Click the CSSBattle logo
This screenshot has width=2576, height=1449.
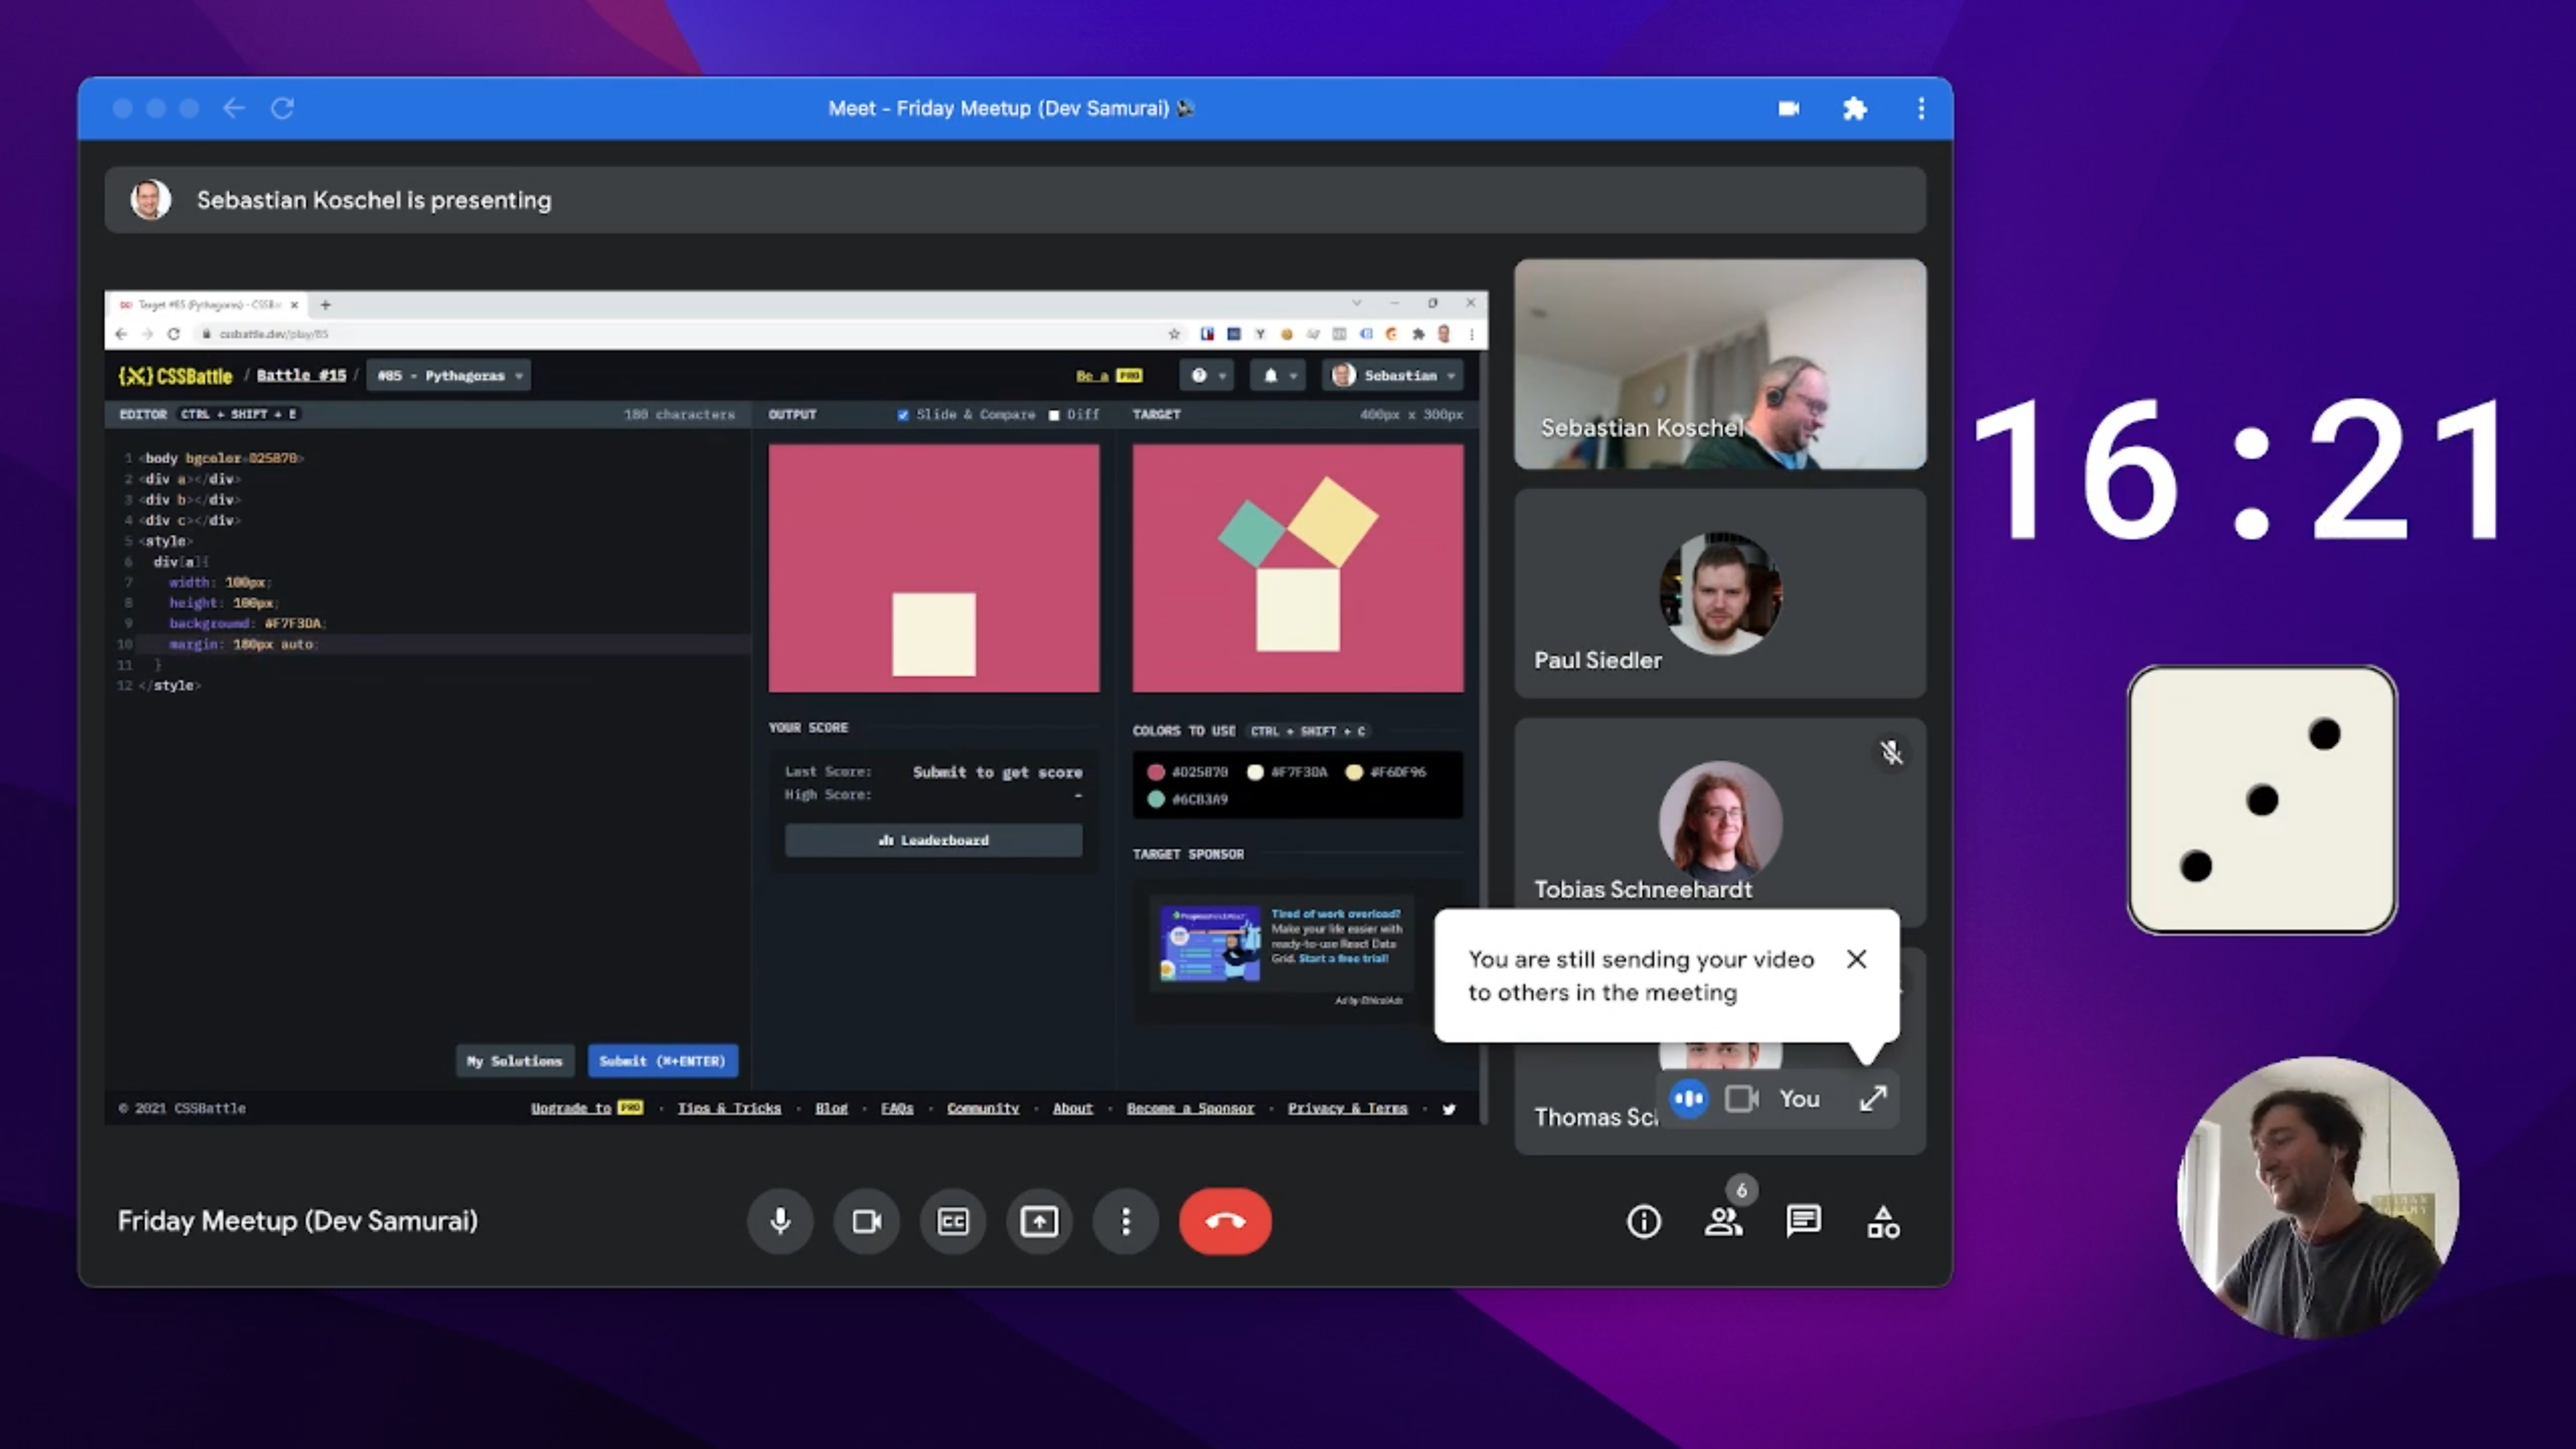(x=175, y=376)
